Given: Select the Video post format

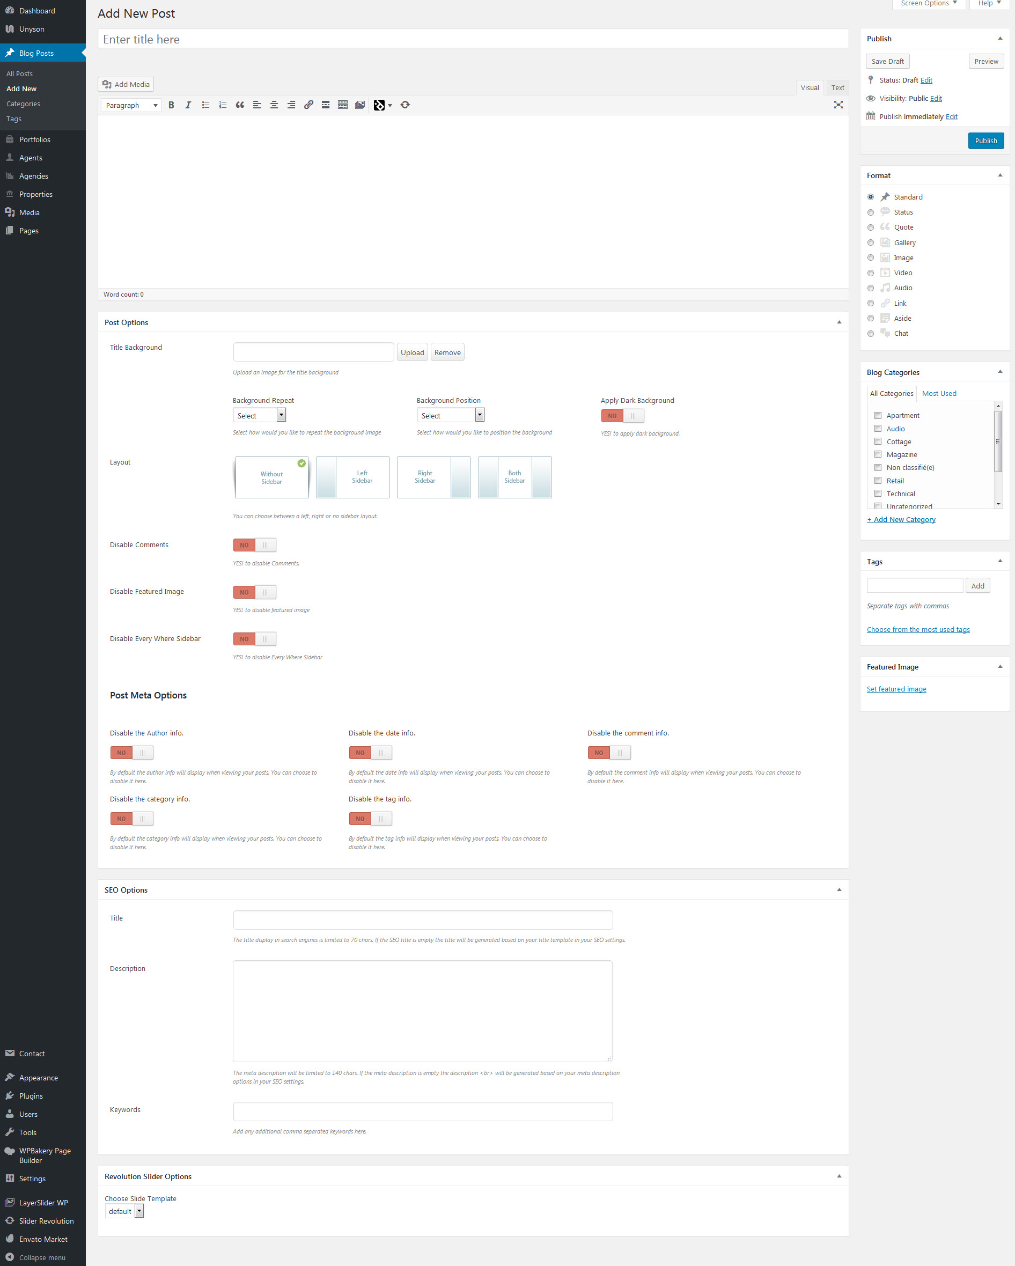Looking at the screenshot, I should (871, 273).
